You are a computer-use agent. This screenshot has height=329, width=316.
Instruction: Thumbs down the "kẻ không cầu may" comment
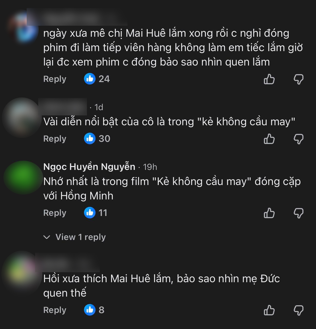(299, 139)
